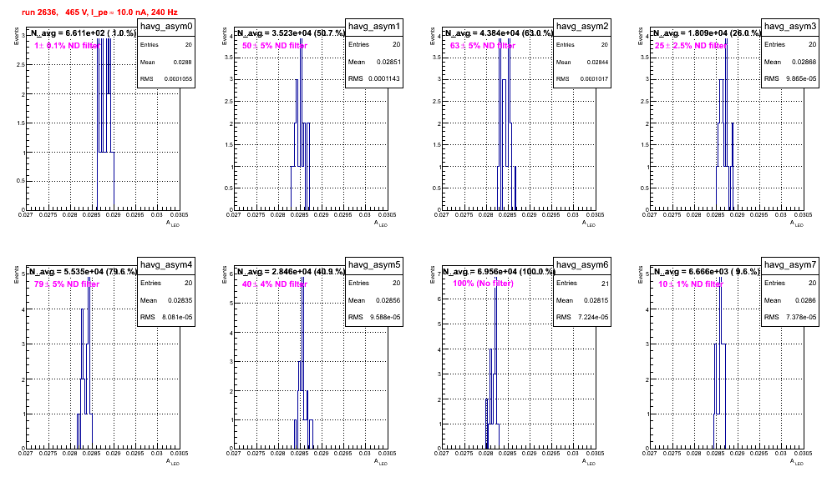The image size is (832, 477).
Task: Click the N_avg = 3.523e+04 label
Action: click(291, 33)
